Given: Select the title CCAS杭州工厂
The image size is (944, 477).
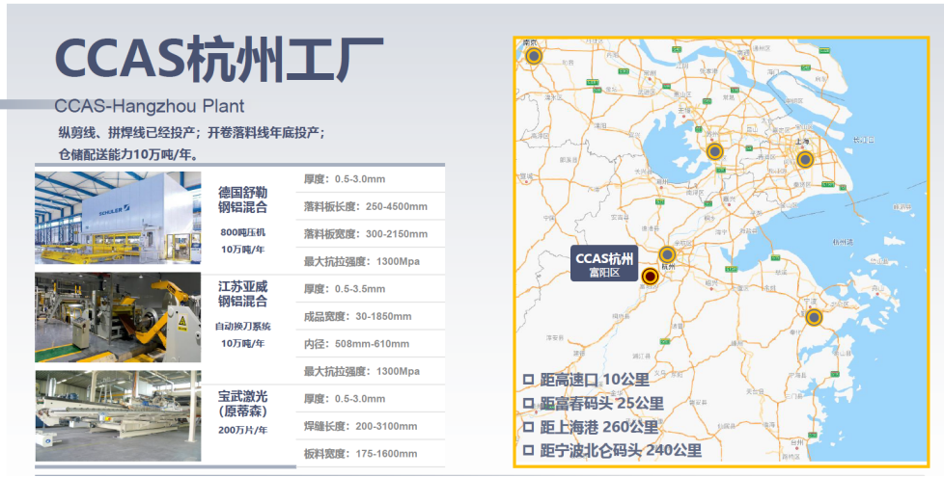Looking at the screenshot, I should 219,60.
